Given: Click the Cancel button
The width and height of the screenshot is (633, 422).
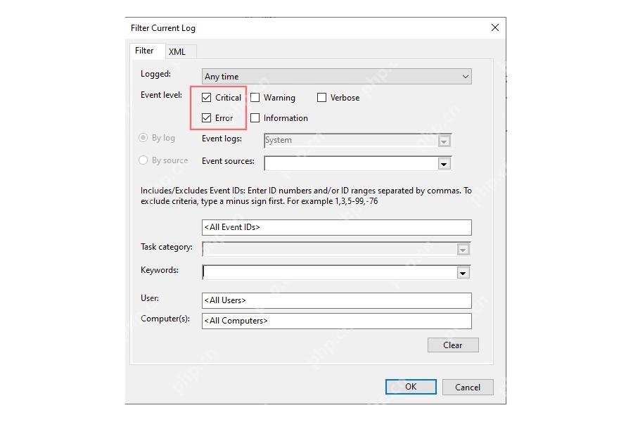Looking at the screenshot, I should (x=468, y=388).
